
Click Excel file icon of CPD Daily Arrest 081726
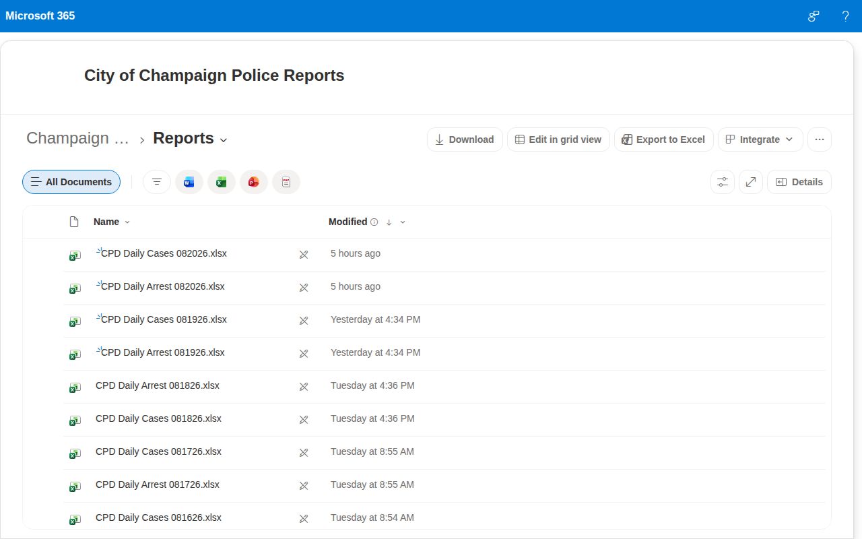point(75,486)
